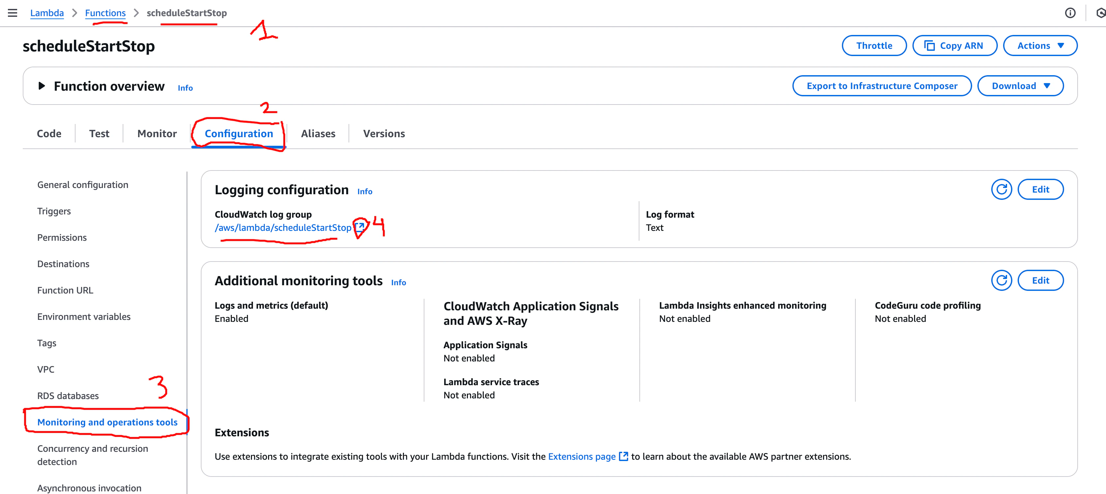Viewport: 1106px width, 494px height.
Task: Expand the Function overview section
Action: (x=42, y=86)
